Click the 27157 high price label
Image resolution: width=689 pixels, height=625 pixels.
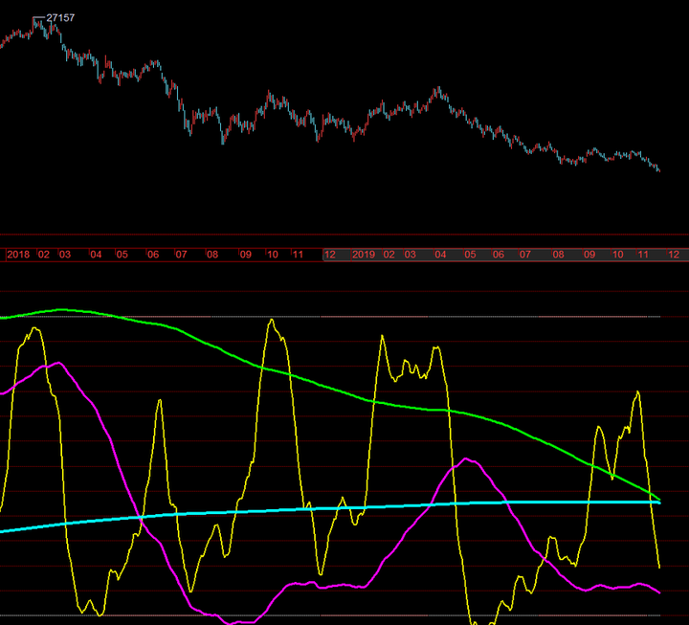pos(60,17)
